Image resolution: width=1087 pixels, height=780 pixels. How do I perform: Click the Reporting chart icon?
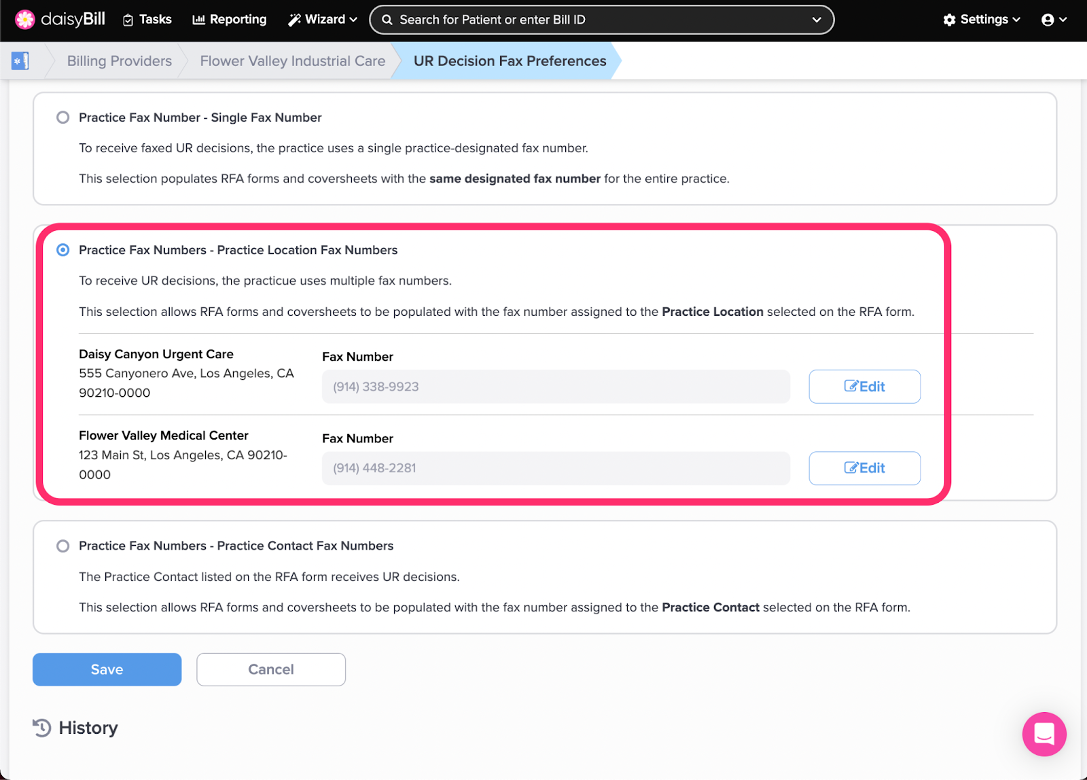click(198, 20)
